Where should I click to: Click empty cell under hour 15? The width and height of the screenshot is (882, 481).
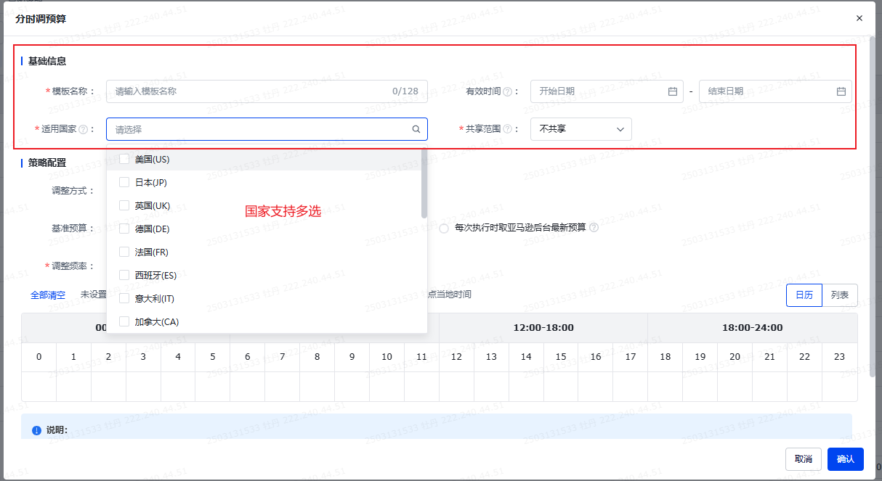tap(561, 386)
